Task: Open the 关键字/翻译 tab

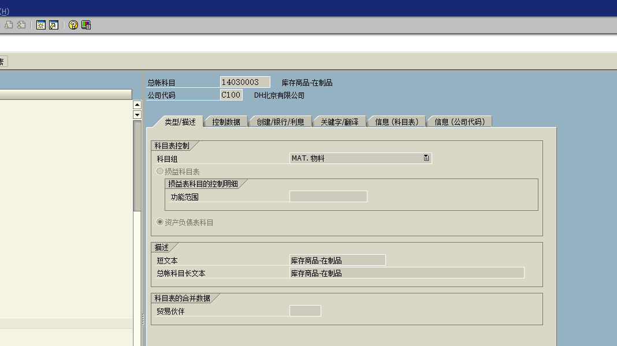Action: (x=339, y=122)
